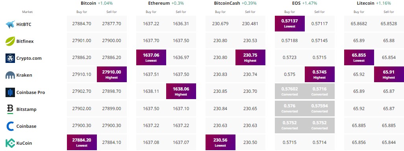404x151 pixels.
Task: Click HitBTC's lowest EOS buy price 0.57137
Action: click(x=289, y=24)
